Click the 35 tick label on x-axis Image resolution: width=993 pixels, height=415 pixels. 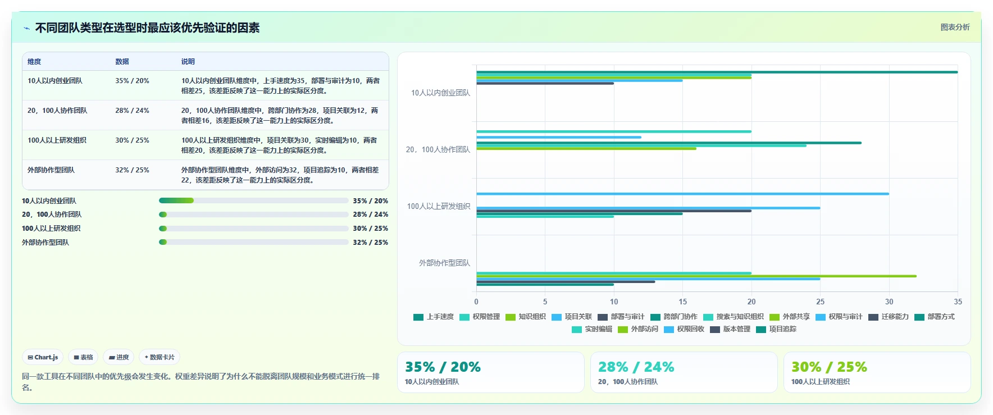point(958,302)
